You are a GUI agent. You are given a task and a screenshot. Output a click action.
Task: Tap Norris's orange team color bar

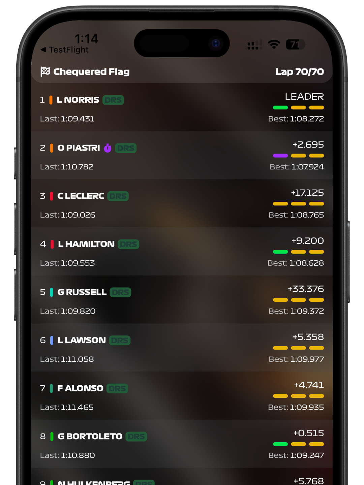coord(51,100)
